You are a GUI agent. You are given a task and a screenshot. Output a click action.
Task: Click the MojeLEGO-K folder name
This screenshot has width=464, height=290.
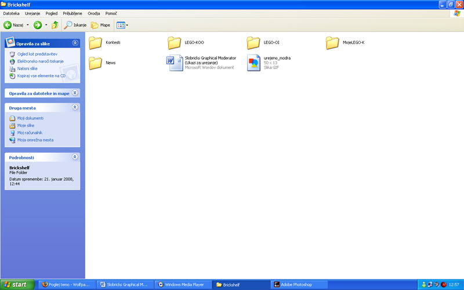pos(354,42)
